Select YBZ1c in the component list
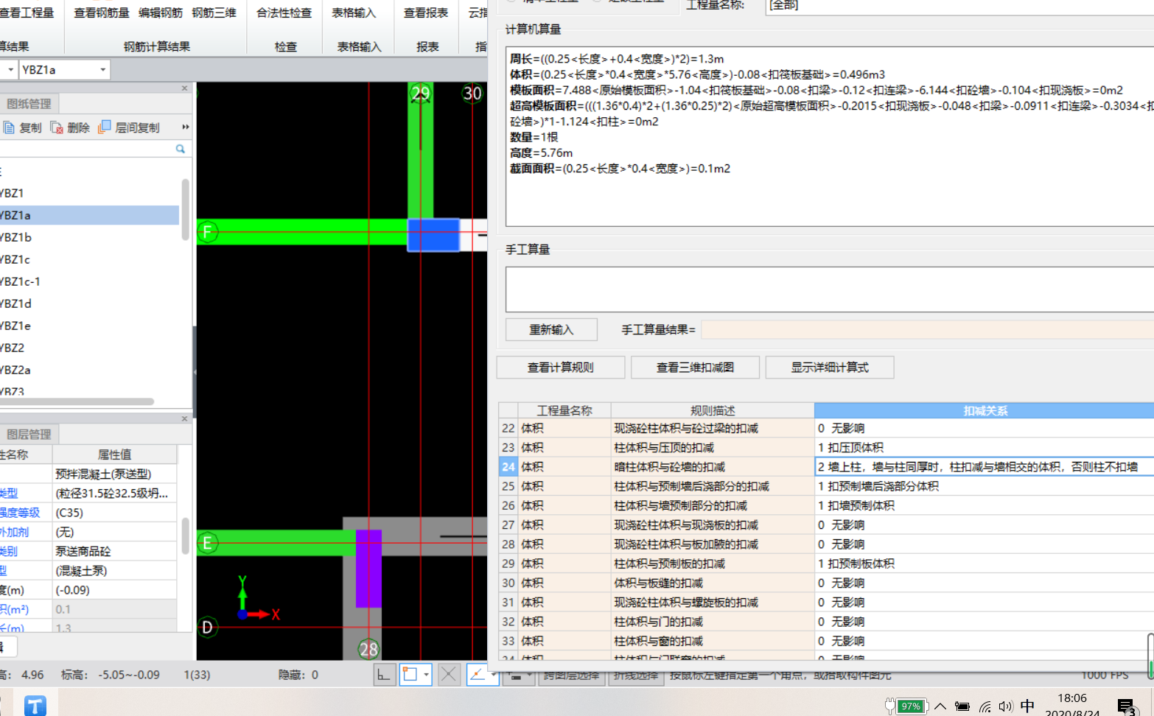Viewport: 1154px width, 716px height. pos(89,259)
